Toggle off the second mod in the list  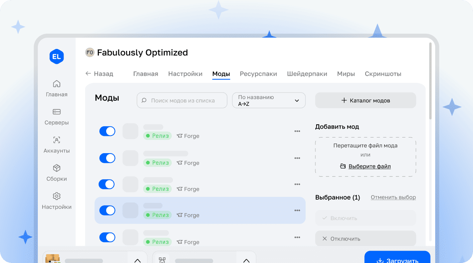tap(107, 158)
